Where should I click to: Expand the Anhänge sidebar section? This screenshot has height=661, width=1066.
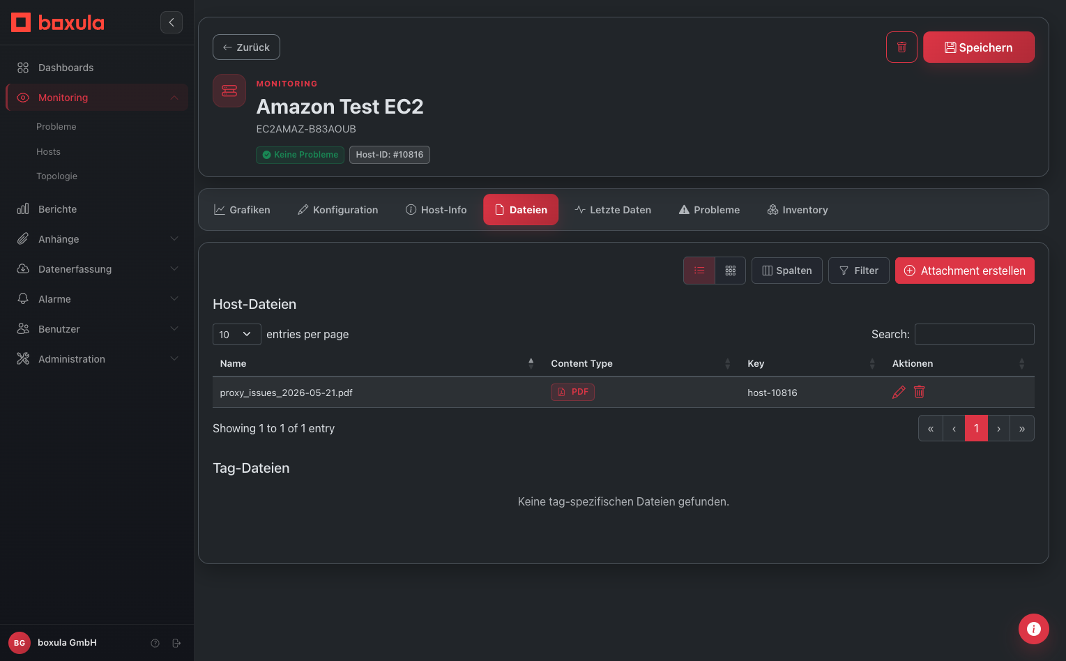click(97, 239)
